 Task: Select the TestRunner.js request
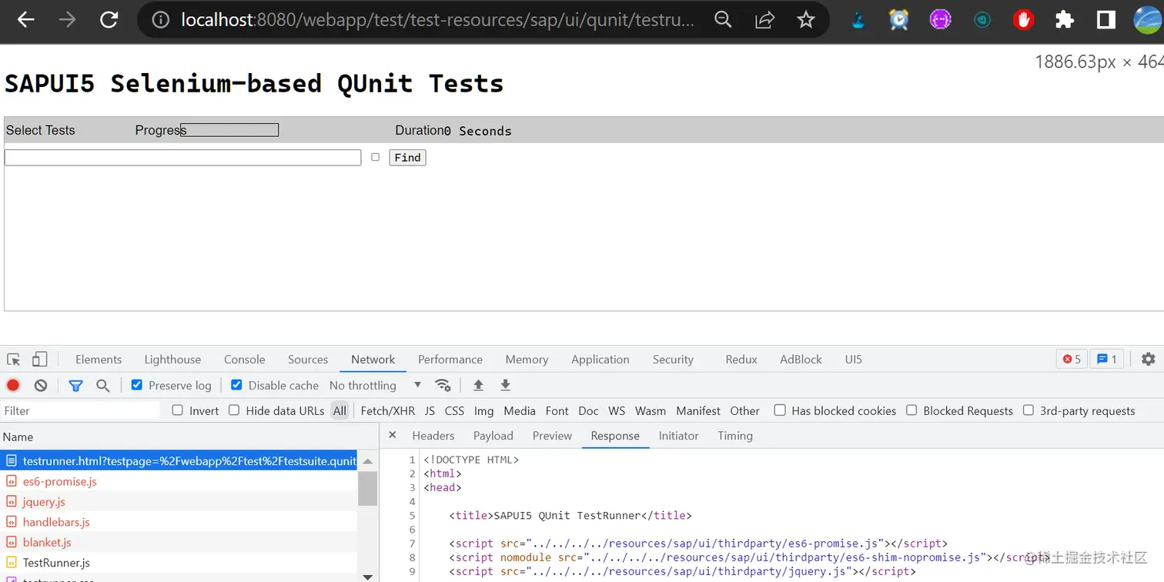pos(56,563)
